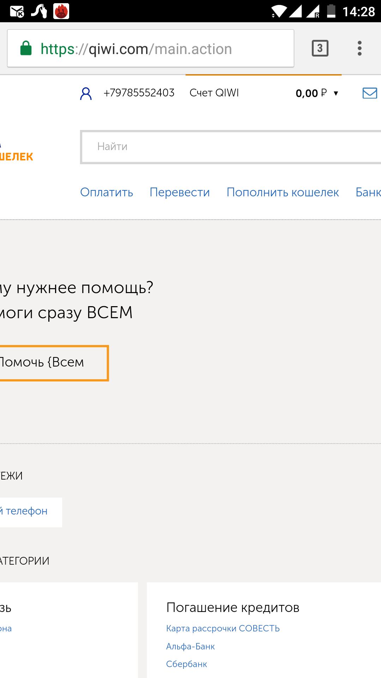Viewport: 381px width, 678px height.
Task: Tap the user profile icon
Action: 86,94
